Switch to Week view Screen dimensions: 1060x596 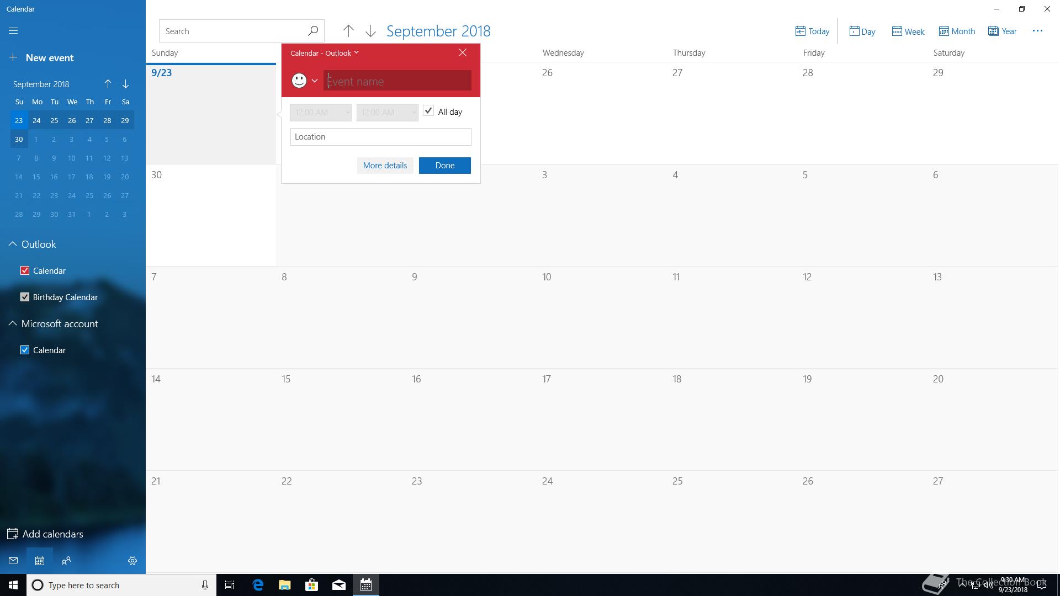click(908, 31)
